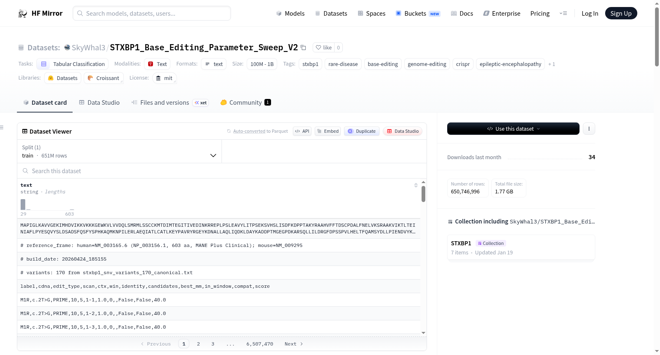Focus the Search this dataset field
This screenshot has width=660, height=355.
[x=222, y=171]
